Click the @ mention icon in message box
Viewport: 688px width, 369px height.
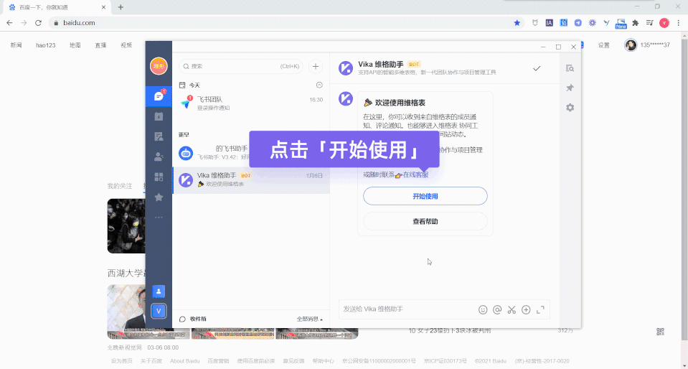coord(497,309)
